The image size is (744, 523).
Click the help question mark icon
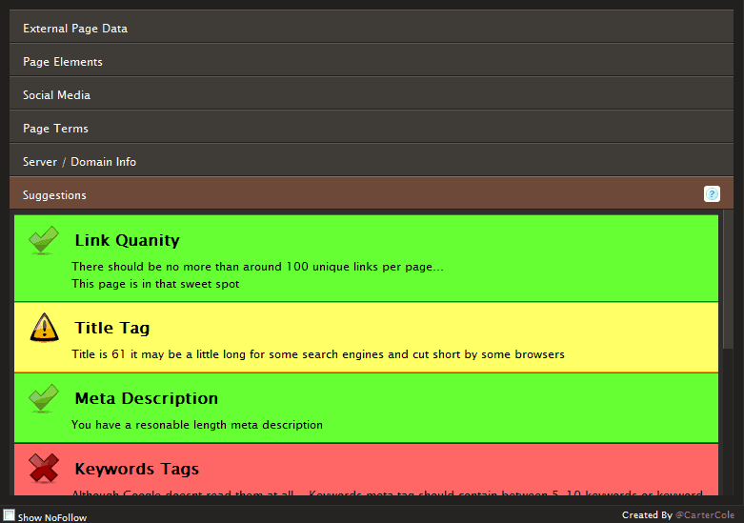click(x=712, y=194)
